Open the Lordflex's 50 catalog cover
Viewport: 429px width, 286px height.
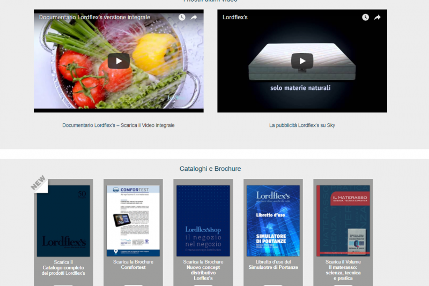coord(63,221)
